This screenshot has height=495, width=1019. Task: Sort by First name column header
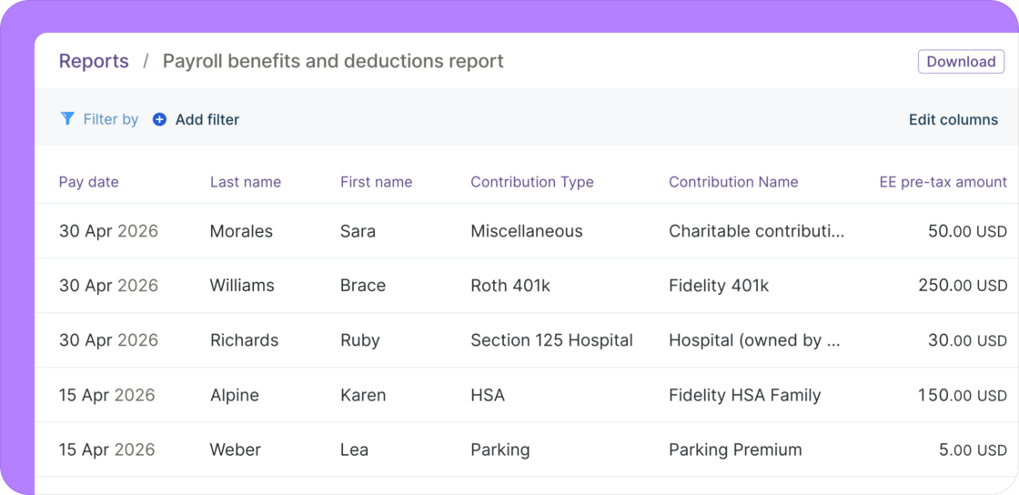coord(377,182)
